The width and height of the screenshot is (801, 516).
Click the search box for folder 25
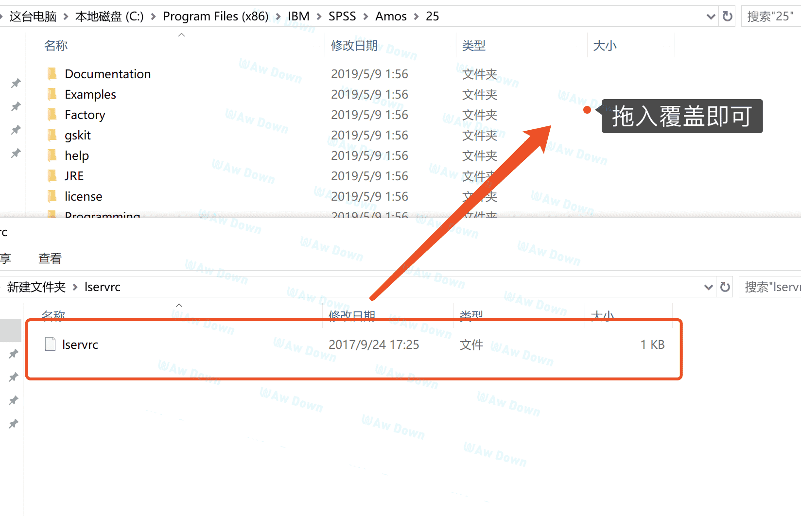coord(770,17)
